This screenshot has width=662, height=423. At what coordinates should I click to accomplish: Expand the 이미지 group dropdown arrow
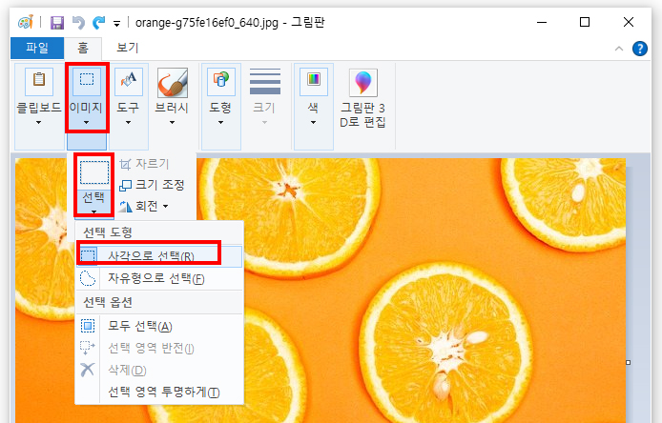(x=86, y=122)
